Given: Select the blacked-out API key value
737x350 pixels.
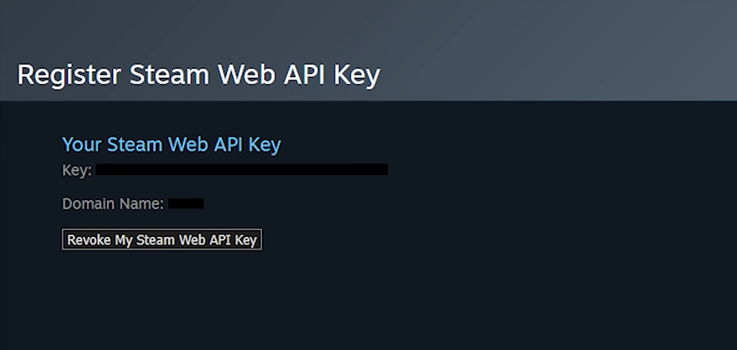Looking at the screenshot, I should click(242, 170).
